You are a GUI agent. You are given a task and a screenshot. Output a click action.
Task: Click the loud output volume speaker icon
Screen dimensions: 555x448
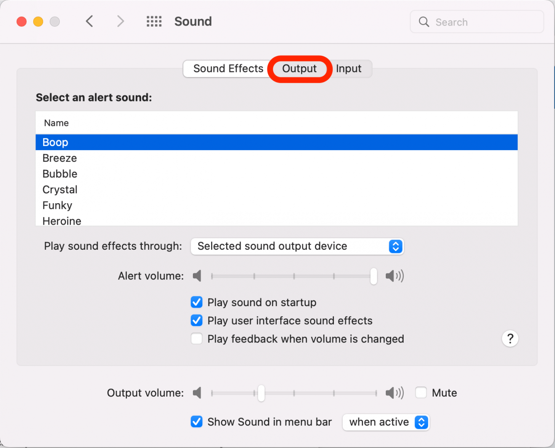(x=394, y=393)
